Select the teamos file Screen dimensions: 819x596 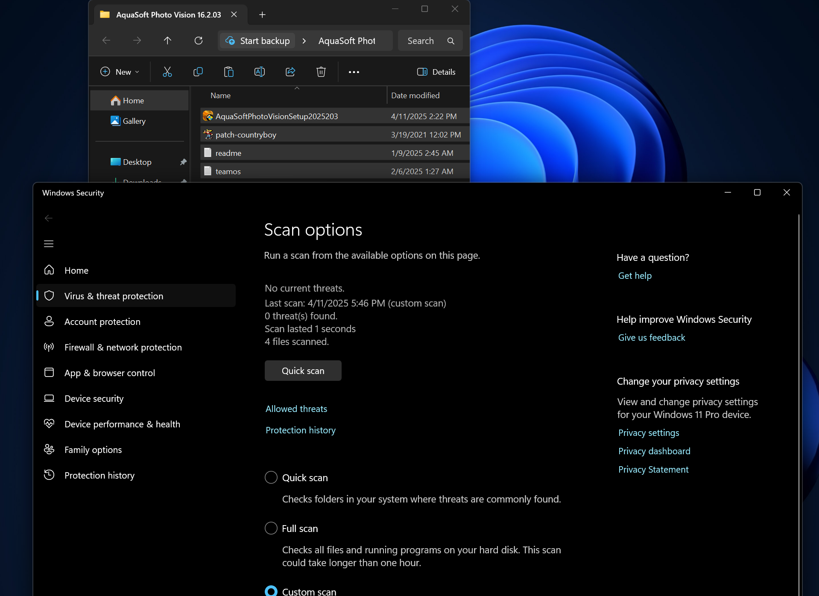tap(335, 171)
